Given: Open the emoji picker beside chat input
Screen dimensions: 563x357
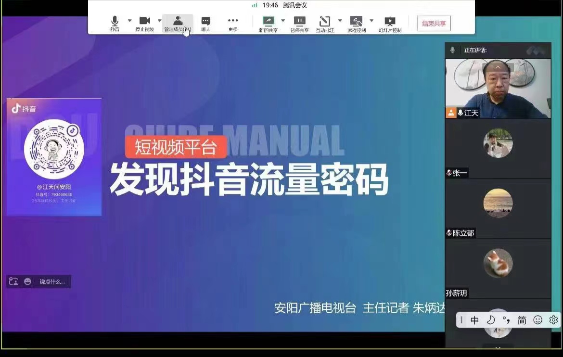Looking at the screenshot, I should [27, 281].
